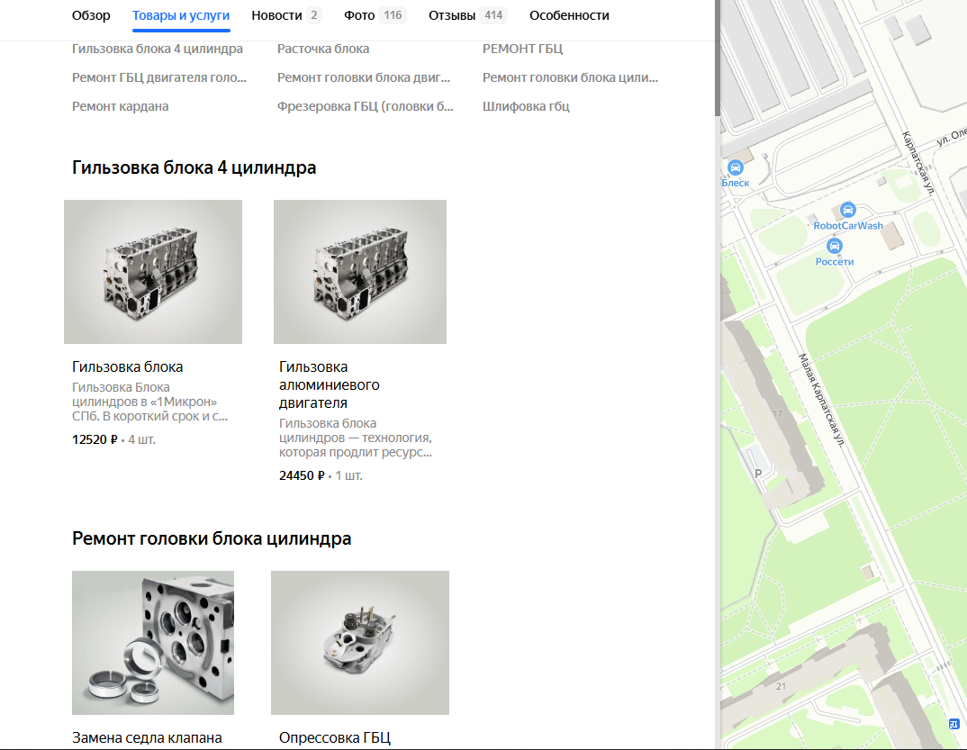Open the Особенности tab
967x750 pixels.
pyautogui.click(x=569, y=15)
